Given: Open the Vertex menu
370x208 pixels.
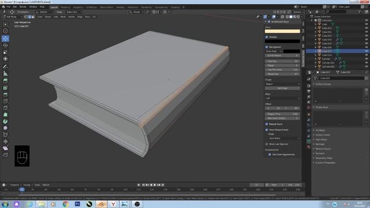Looking at the screenshot, I should pos(71,17).
